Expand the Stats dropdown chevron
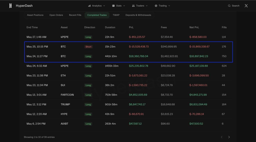 pos(124,6)
